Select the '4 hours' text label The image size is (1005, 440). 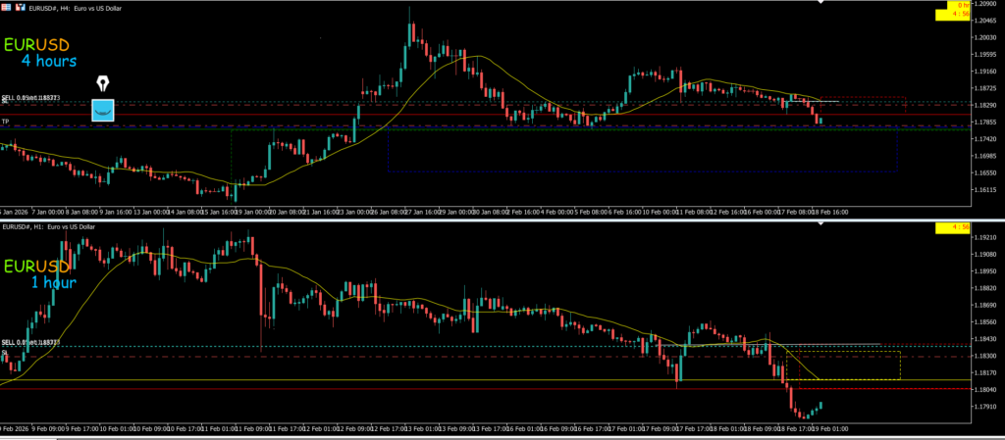tap(49, 62)
